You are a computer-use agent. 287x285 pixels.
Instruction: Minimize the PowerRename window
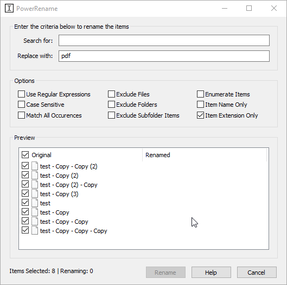(x=225, y=8)
